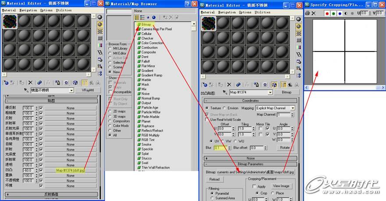Toggle Incompatible checkbox in Show group
The height and width of the screenshot is (201, 386).
[x=110, y=92]
